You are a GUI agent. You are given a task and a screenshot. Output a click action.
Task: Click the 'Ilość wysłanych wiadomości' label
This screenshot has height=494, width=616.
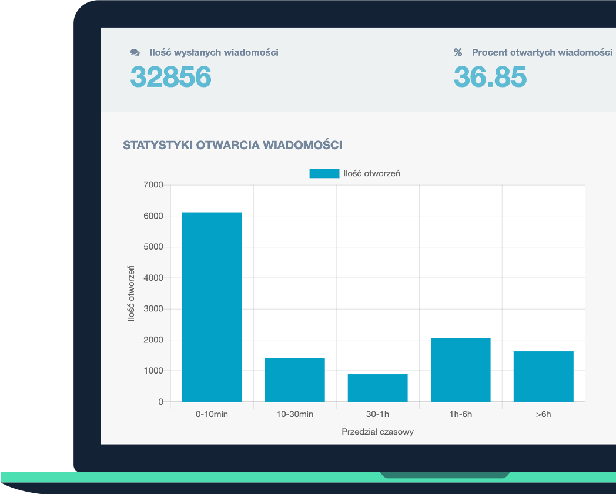(x=214, y=52)
